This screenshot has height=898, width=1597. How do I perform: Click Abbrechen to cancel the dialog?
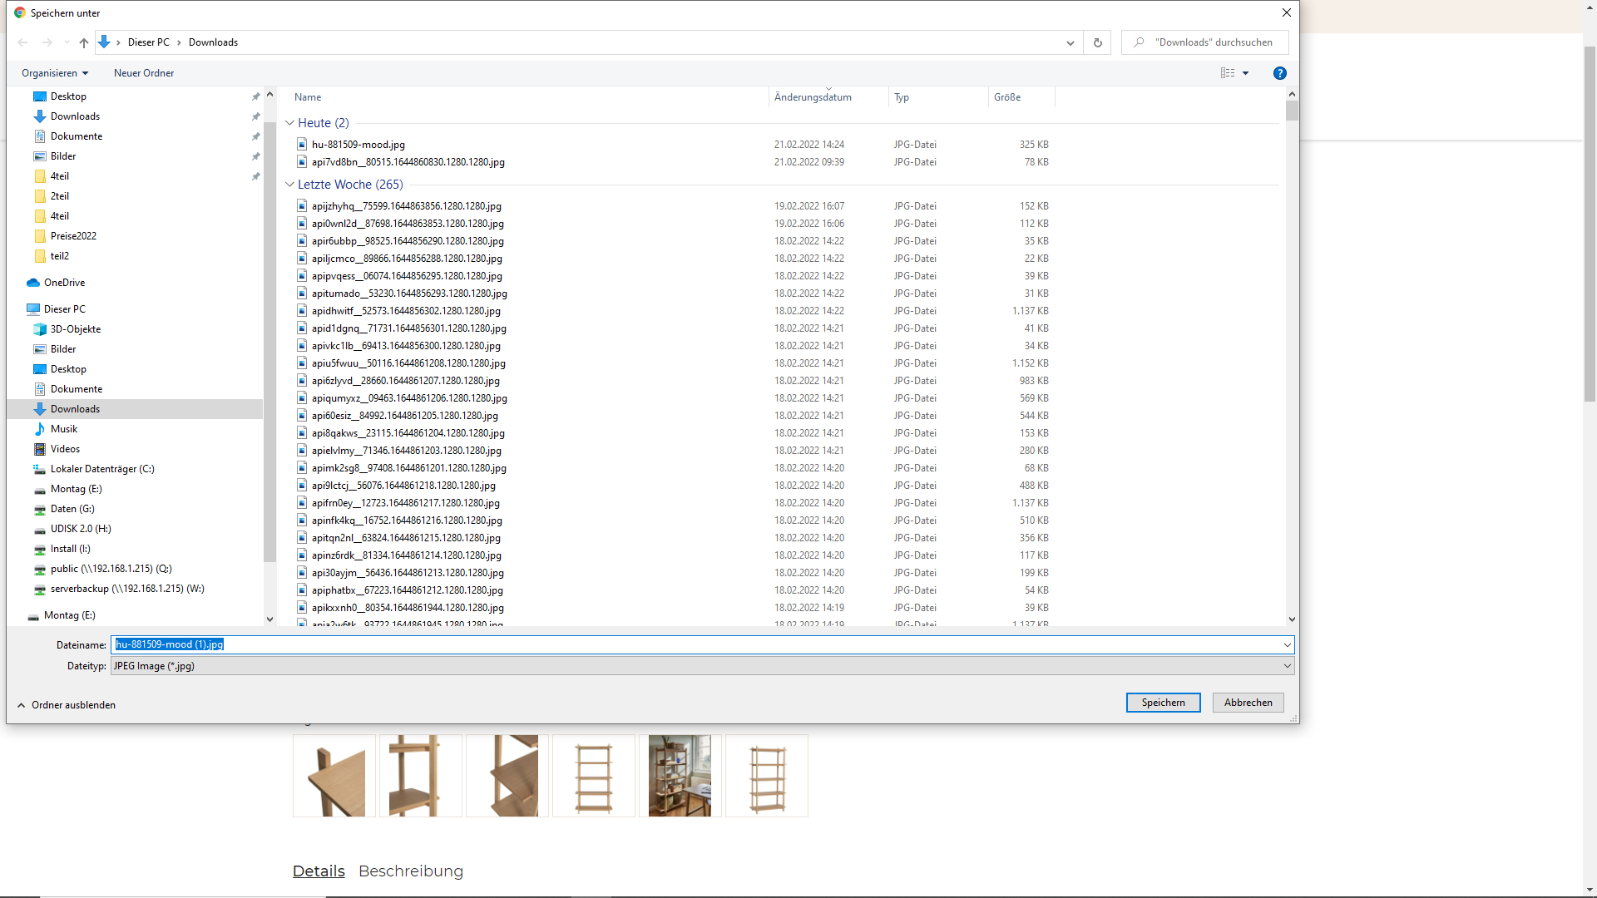[1248, 702]
